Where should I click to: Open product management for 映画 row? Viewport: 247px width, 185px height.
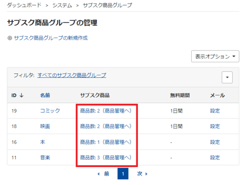tap(106, 126)
